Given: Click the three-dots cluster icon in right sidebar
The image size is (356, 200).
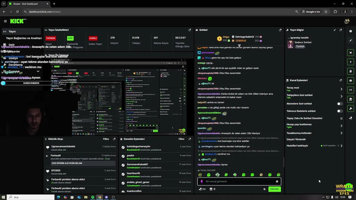Looking at the screenshot, I should tap(350, 118).
